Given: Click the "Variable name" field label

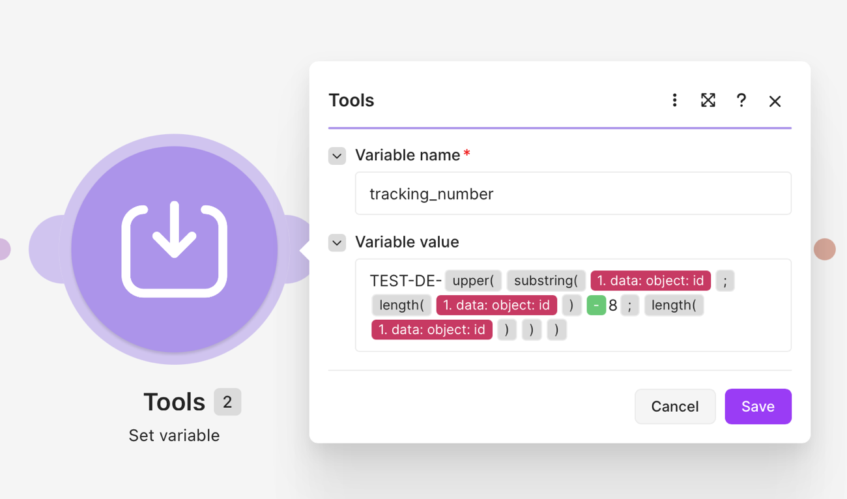Looking at the screenshot, I should point(408,155).
